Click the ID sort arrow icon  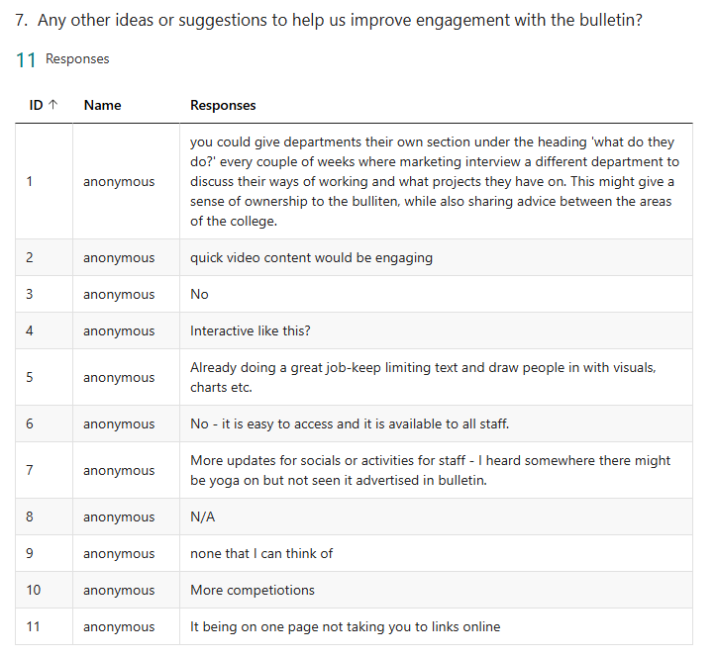(52, 106)
